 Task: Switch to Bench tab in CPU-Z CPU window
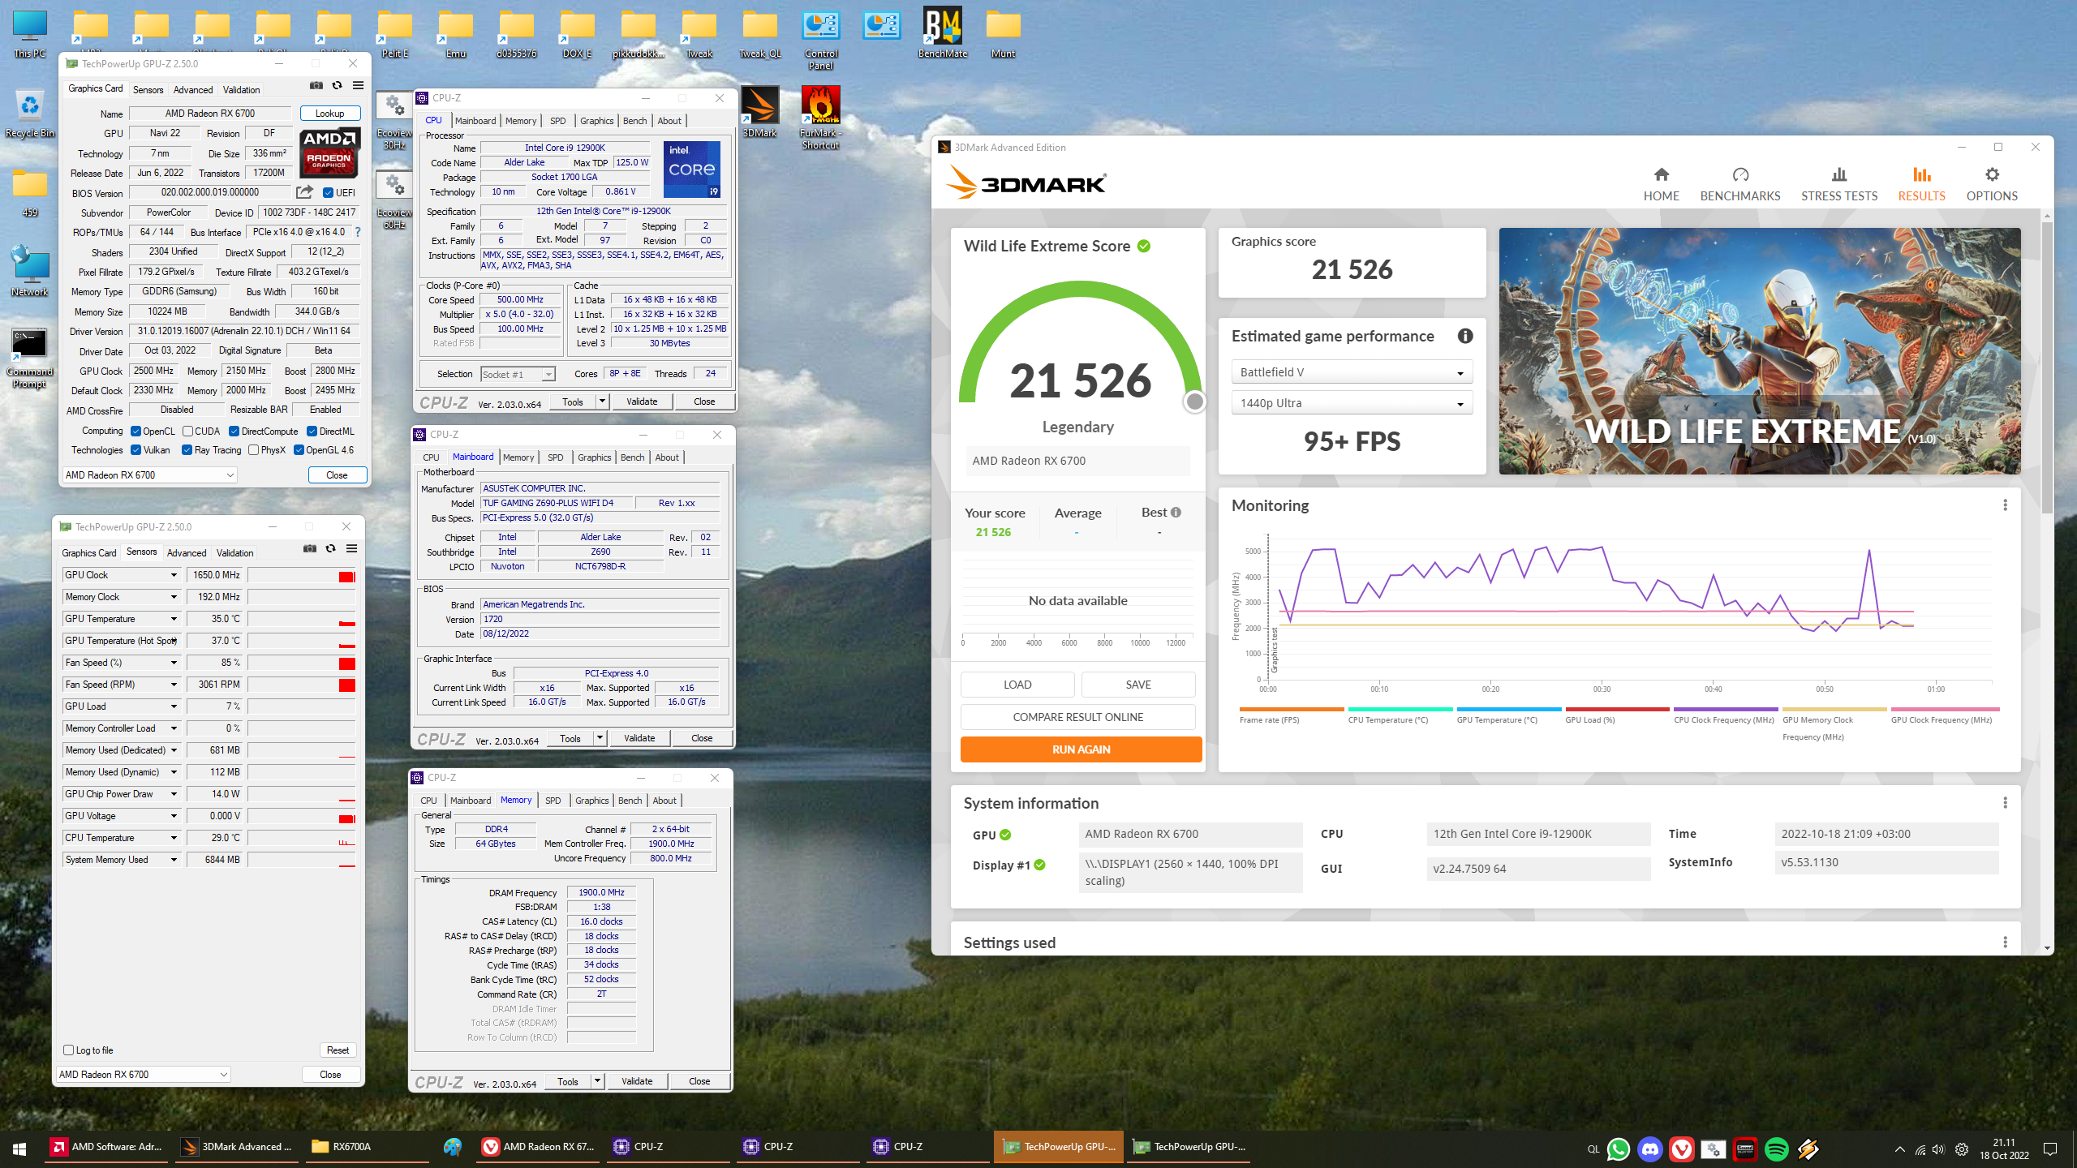click(x=634, y=121)
